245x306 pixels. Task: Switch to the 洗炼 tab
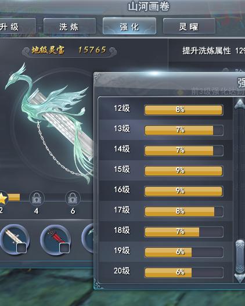[70, 26]
